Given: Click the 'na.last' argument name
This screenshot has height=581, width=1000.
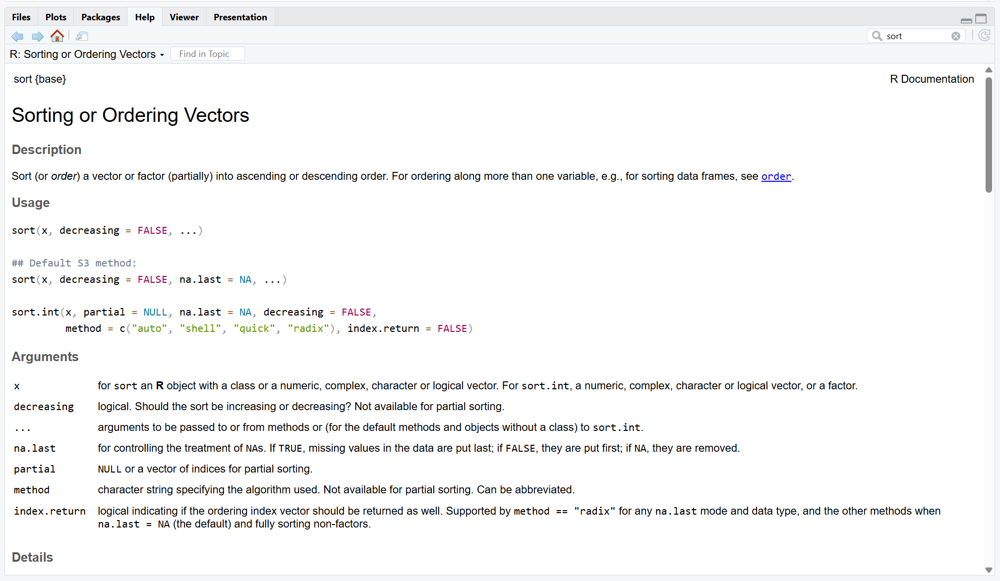Looking at the screenshot, I should (35, 448).
